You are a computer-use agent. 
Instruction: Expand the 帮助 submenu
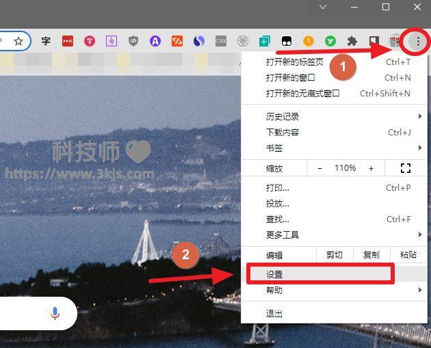click(x=334, y=290)
